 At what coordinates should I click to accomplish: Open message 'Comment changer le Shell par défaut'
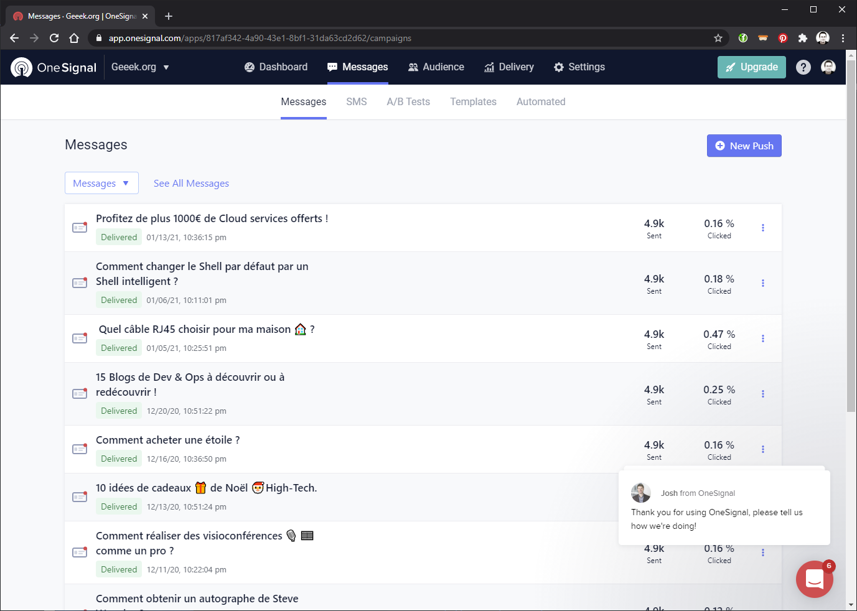pos(202,274)
